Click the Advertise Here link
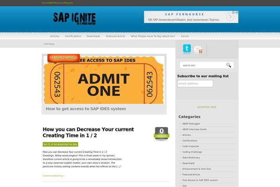The height and width of the screenshot is (187, 280). click(207, 107)
